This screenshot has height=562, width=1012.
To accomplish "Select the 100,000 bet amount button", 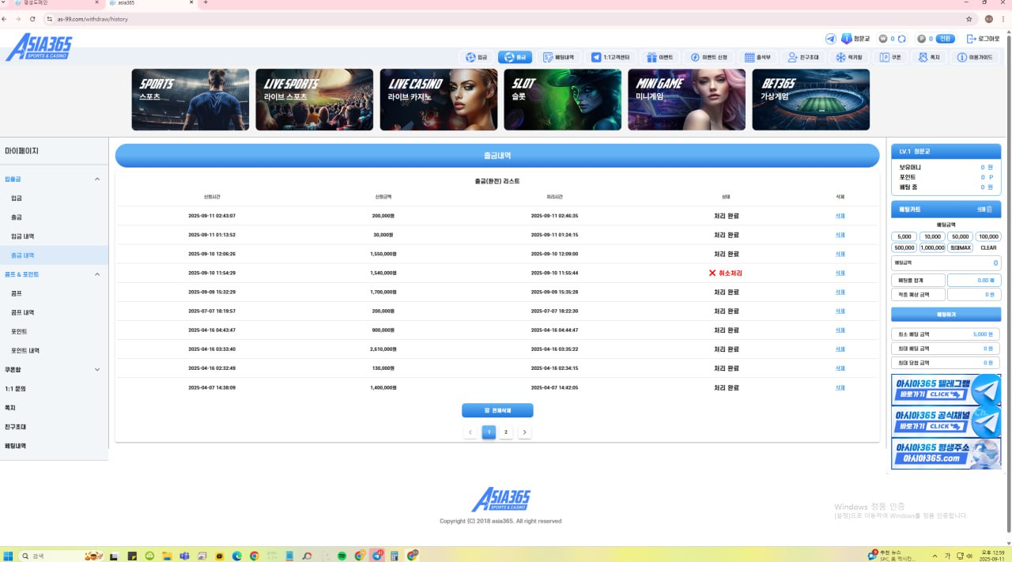I will click(988, 236).
